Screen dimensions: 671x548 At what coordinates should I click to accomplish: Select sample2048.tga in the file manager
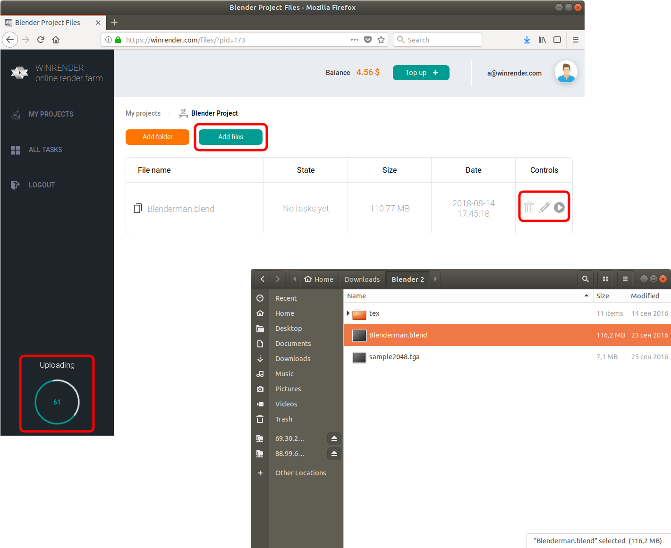pyautogui.click(x=508, y=357)
